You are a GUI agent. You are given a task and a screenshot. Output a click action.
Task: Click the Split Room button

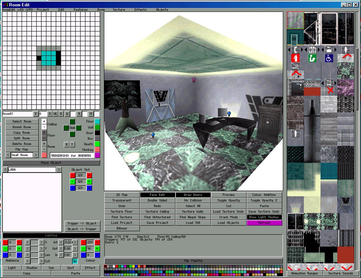click(22, 138)
